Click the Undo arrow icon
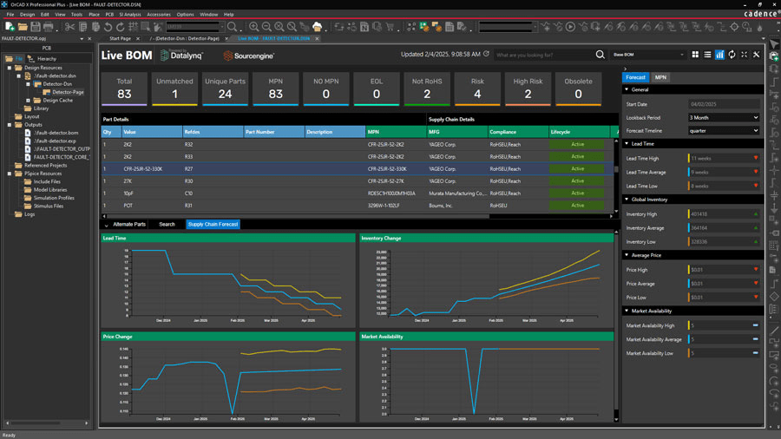781x439 pixels. [x=108, y=27]
